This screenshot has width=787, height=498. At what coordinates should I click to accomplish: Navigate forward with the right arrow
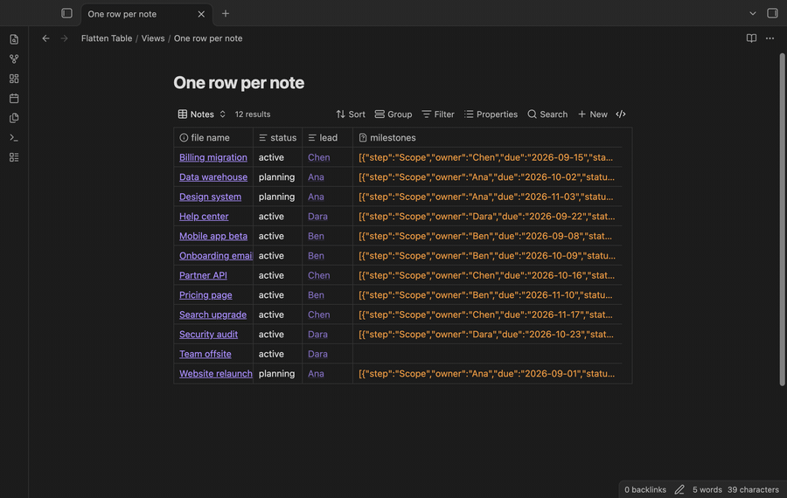click(64, 38)
